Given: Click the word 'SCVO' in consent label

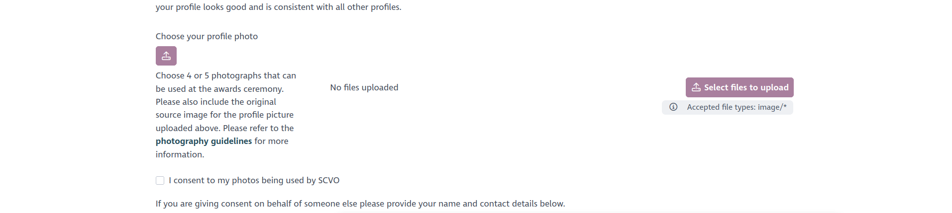Looking at the screenshot, I should (328, 180).
